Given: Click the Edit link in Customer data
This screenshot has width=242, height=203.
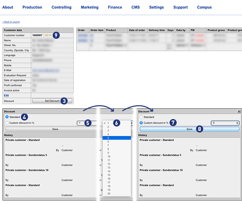Looking at the screenshot, I should click(x=6, y=95).
